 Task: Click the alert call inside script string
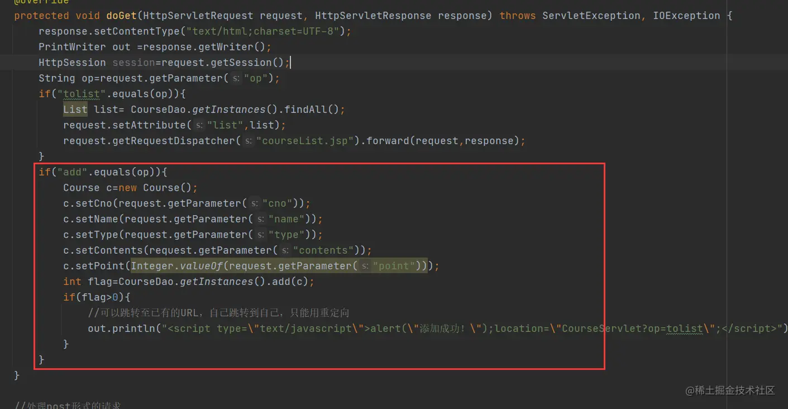[385, 329]
